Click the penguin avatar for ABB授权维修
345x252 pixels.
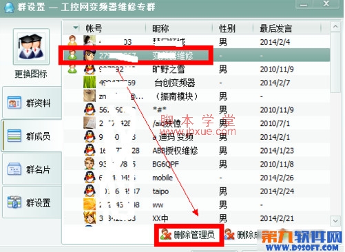(90, 150)
